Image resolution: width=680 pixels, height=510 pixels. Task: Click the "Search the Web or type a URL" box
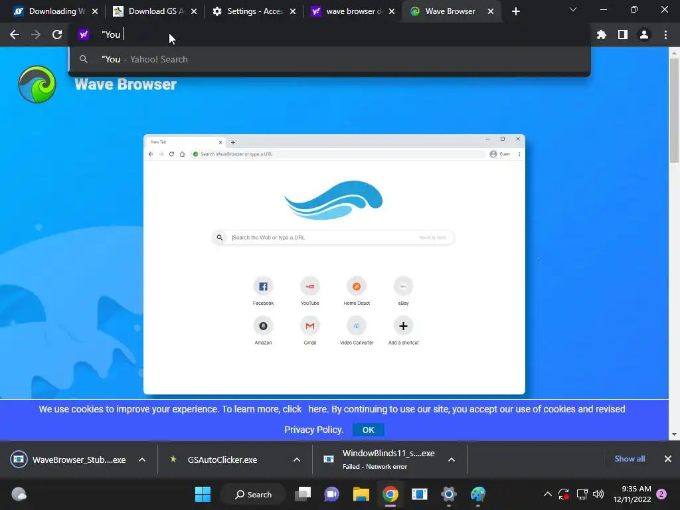click(x=333, y=238)
